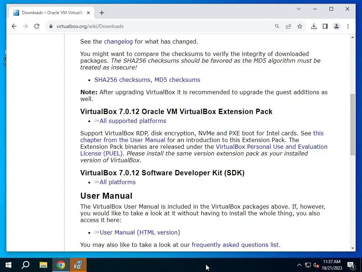Minimize the Chrome window
Screen dimensions: 362x272
click(x=315, y=9)
